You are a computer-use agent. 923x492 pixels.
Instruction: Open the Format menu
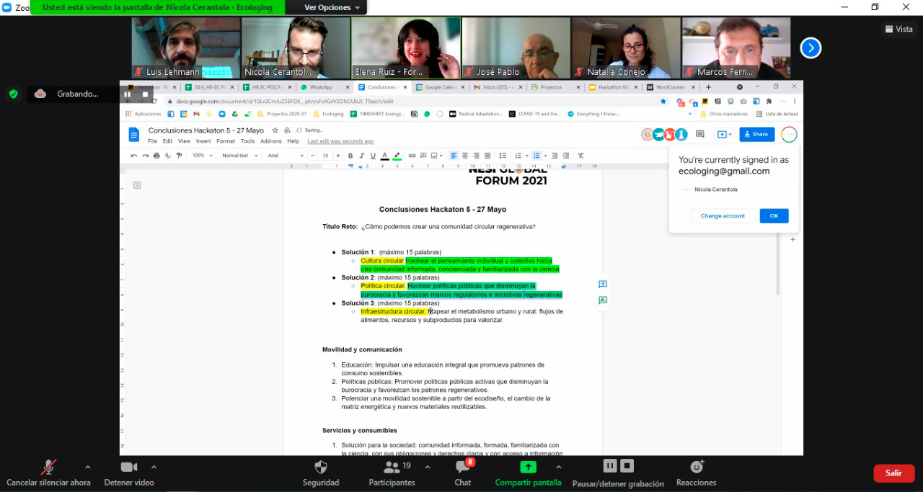click(226, 141)
